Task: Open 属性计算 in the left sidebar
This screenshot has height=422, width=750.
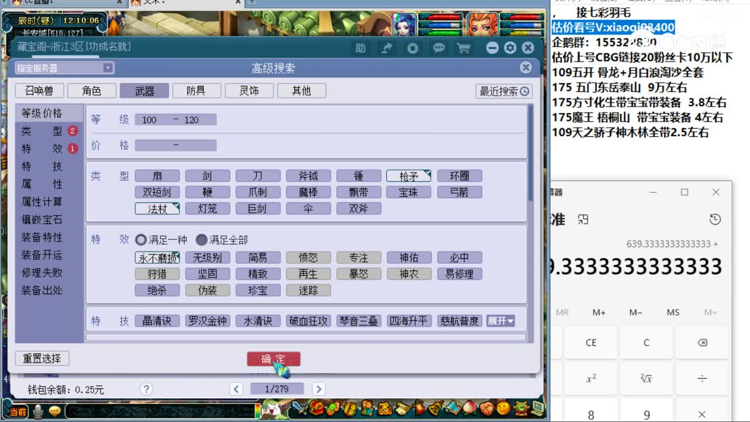Action: pyautogui.click(x=42, y=202)
